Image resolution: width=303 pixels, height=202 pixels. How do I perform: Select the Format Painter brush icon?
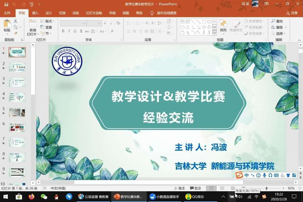click(x=15, y=33)
